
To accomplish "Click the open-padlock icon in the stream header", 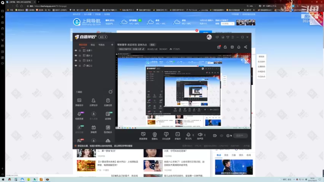I will [x=225, y=47].
